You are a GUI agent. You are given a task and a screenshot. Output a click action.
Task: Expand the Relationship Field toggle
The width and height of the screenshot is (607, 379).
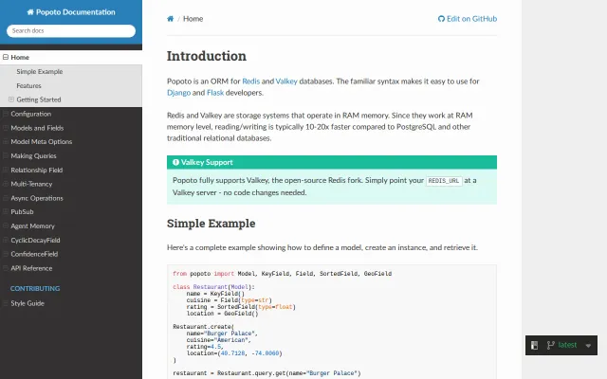[x=6, y=170]
